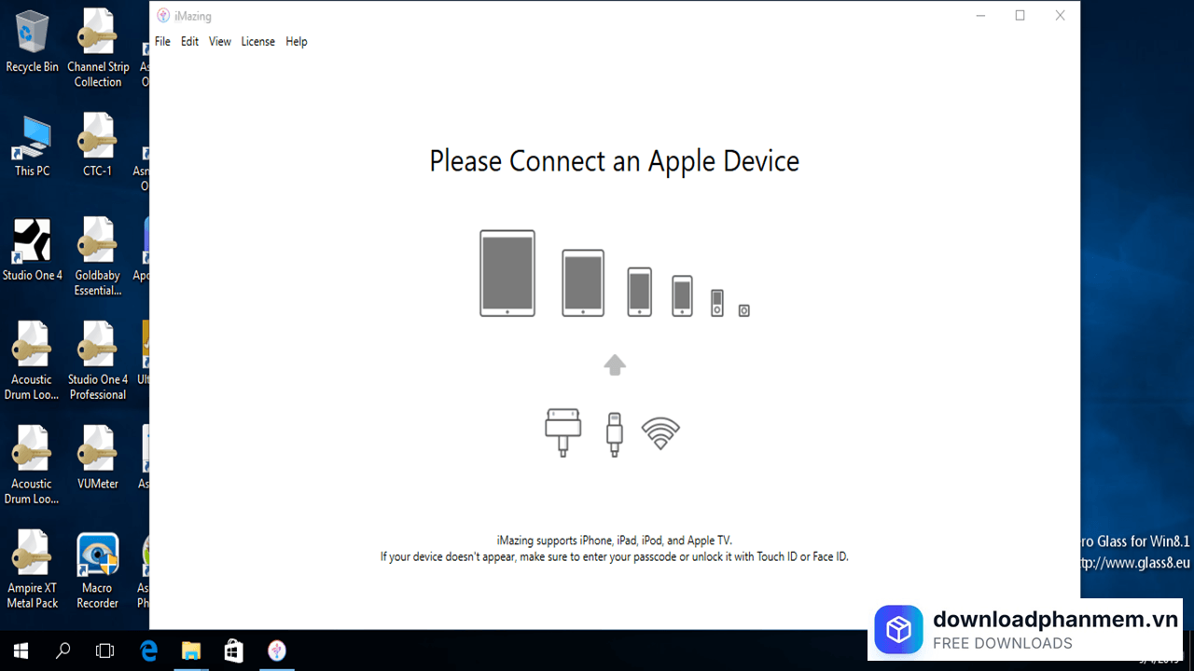Open the License menu
This screenshot has height=671, width=1194.
click(257, 42)
